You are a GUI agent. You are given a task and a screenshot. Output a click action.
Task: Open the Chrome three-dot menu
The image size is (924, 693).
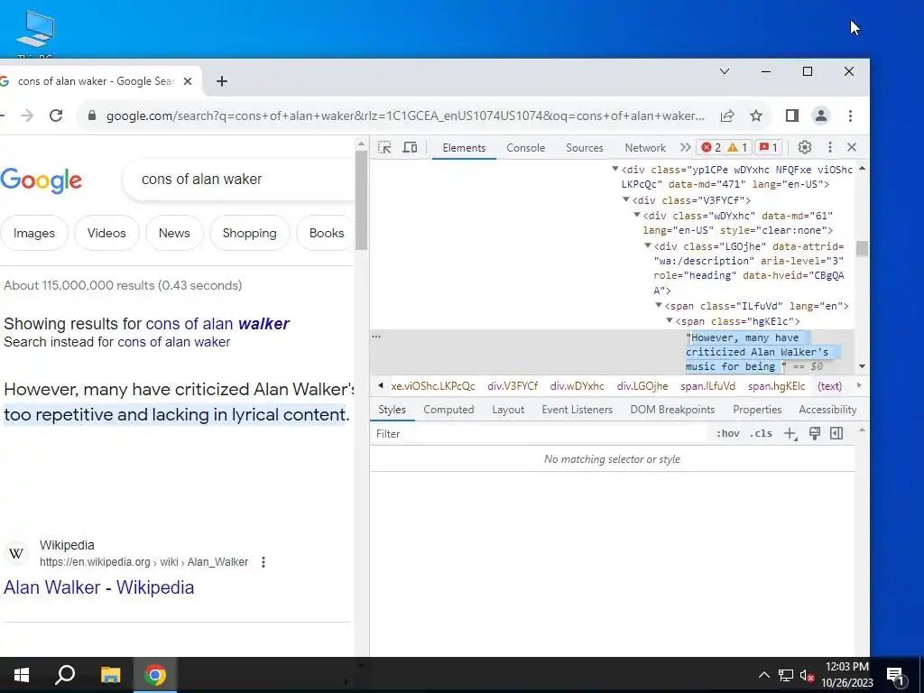tap(850, 116)
